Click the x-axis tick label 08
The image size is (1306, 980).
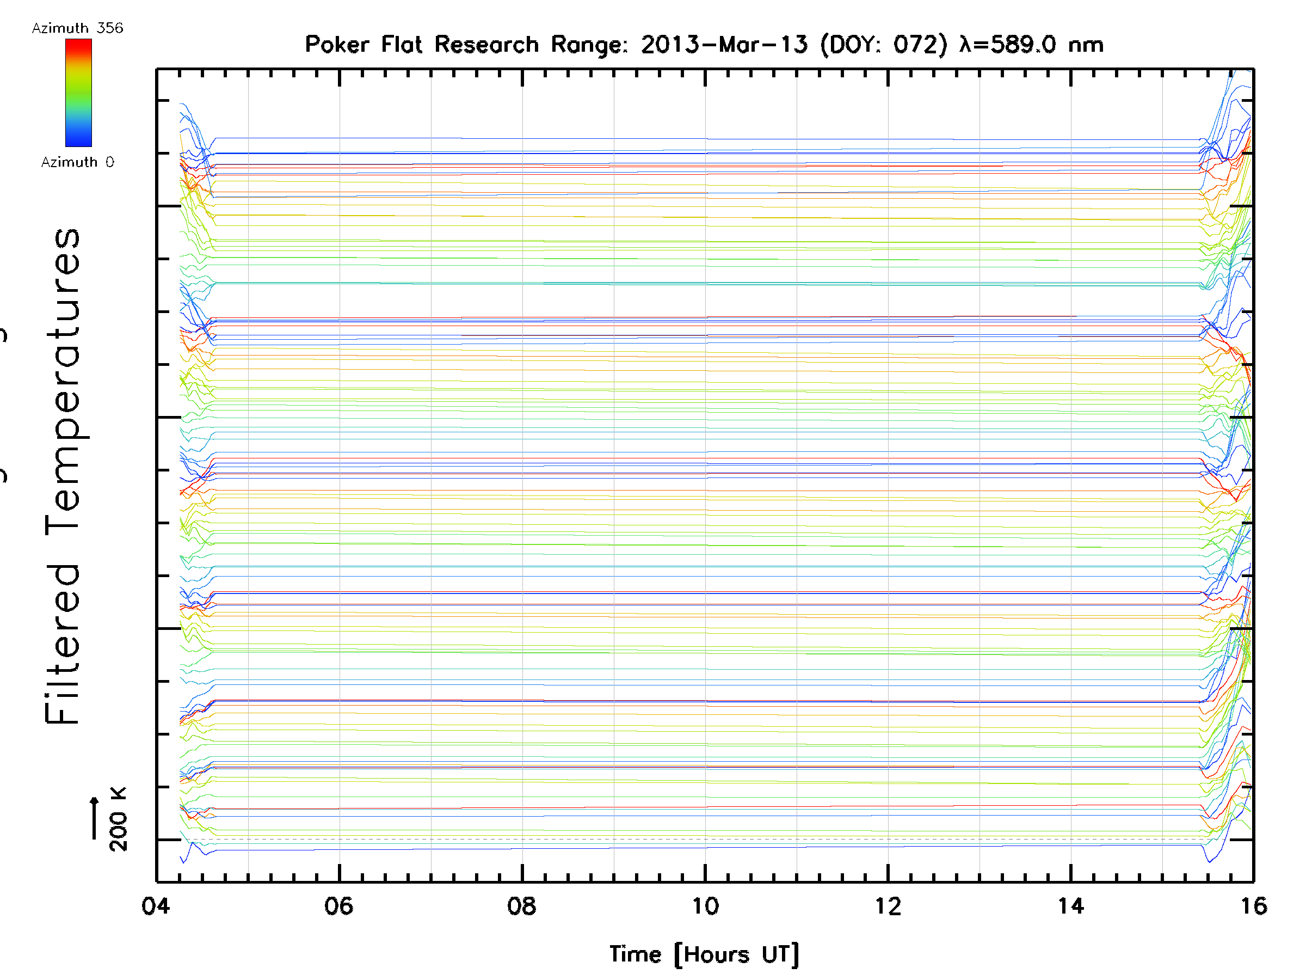(522, 906)
